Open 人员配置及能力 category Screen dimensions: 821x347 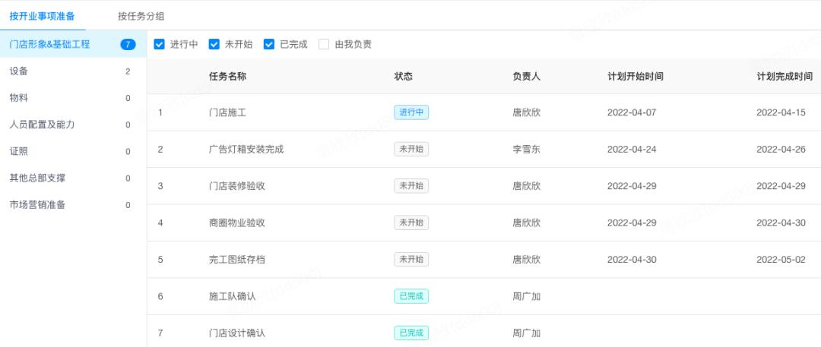73,125
